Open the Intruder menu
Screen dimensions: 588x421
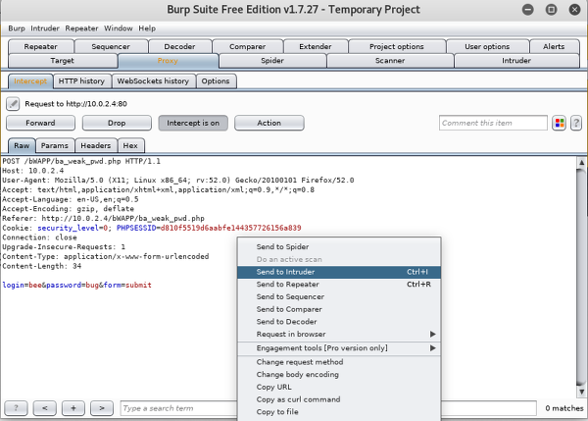pos(45,28)
